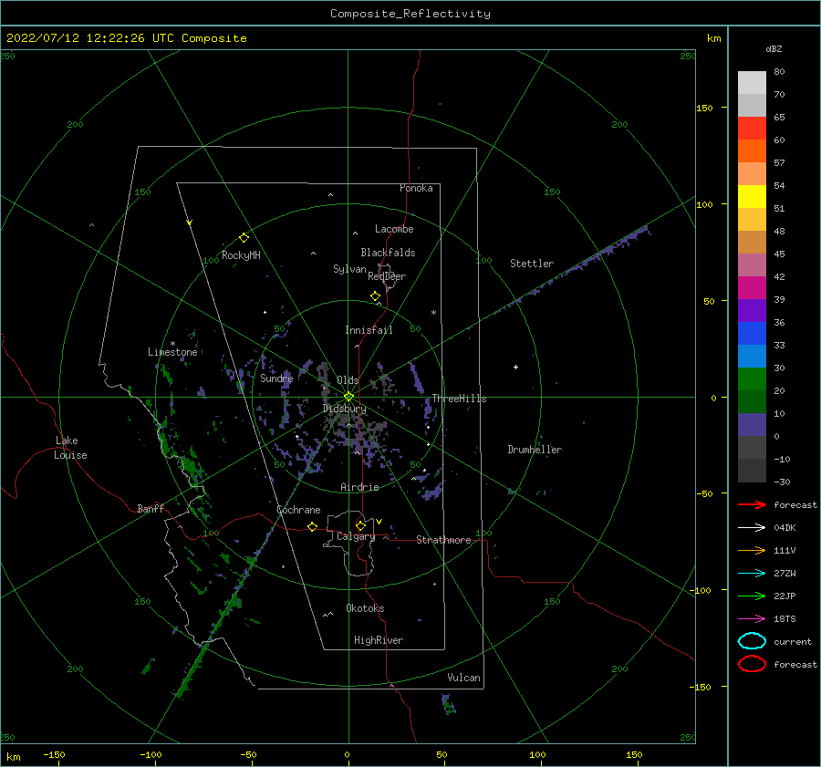Select the light blue 30–33 dBZ swatch

[752, 357]
